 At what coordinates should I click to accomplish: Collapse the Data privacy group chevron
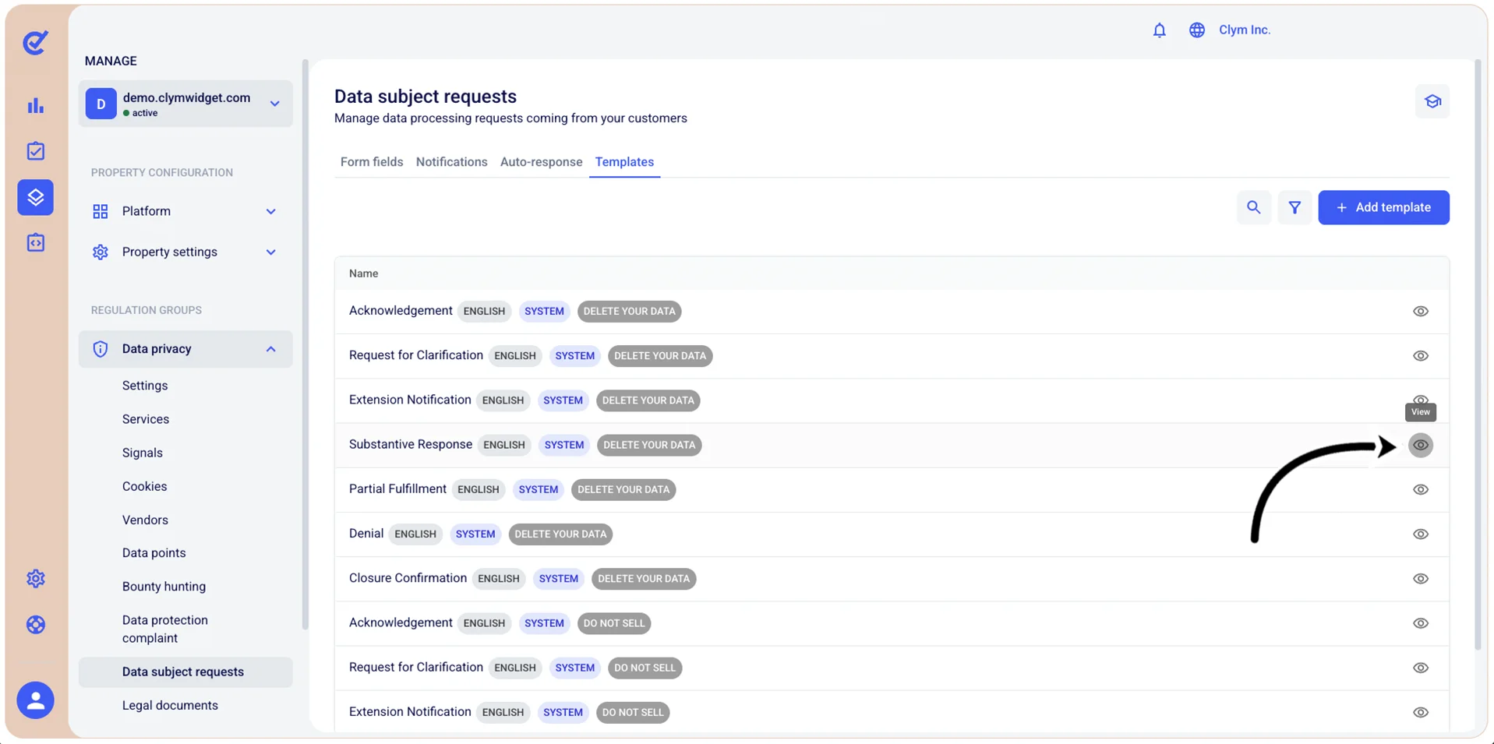click(x=270, y=349)
